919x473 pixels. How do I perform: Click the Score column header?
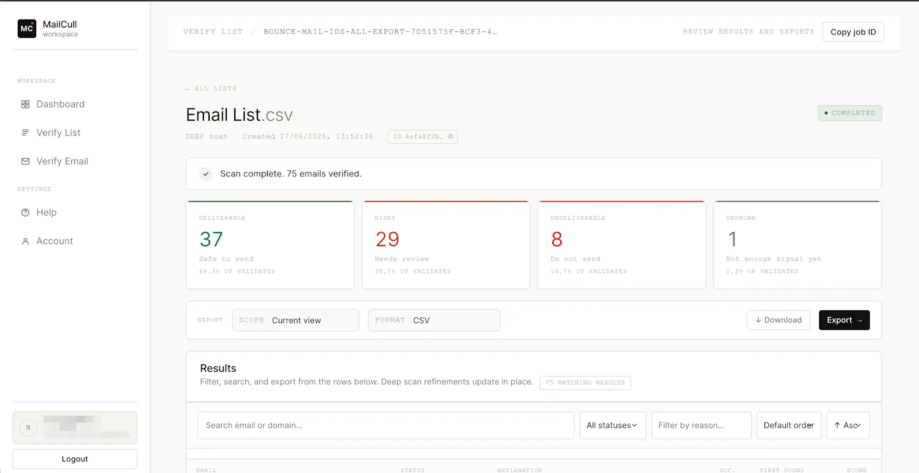click(856, 470)
